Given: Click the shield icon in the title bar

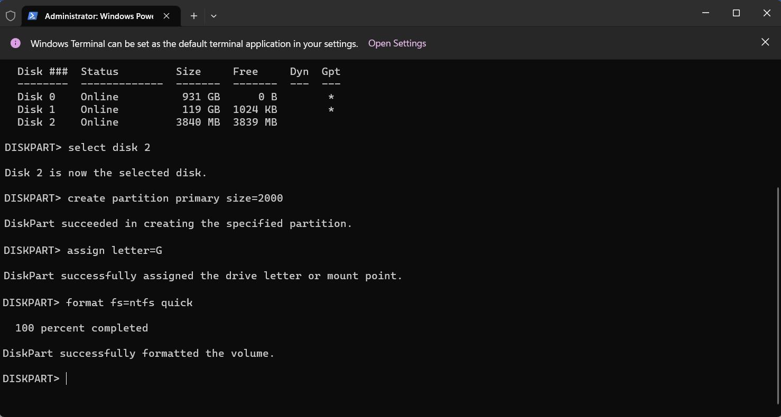Looking at the screenshot, I should click(11, 15).
